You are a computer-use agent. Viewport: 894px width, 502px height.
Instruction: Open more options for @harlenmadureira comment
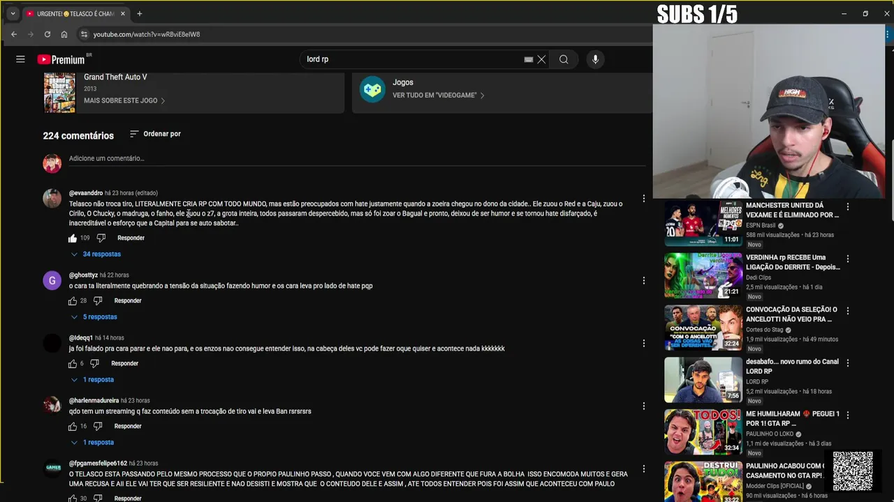click(643, 406)
